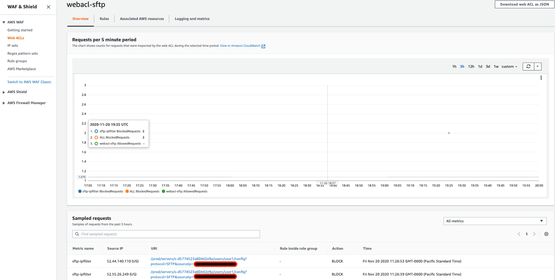The image size is (555, 280).
Task: Select the 1w time range
Action: (x=496, y=66)
